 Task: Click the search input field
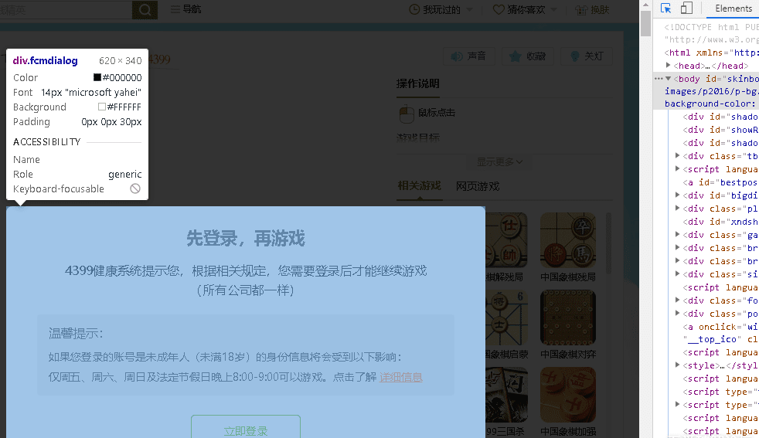tap(66, 9)
